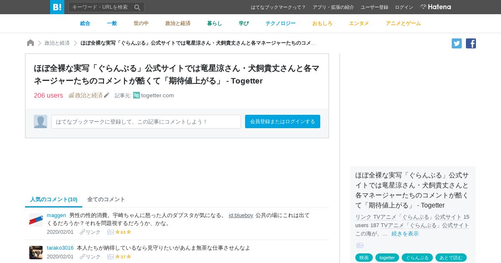This screenshot has width=501, height=263.
Task: Click 会員登録またはログインする button
Action: point(283,121)
